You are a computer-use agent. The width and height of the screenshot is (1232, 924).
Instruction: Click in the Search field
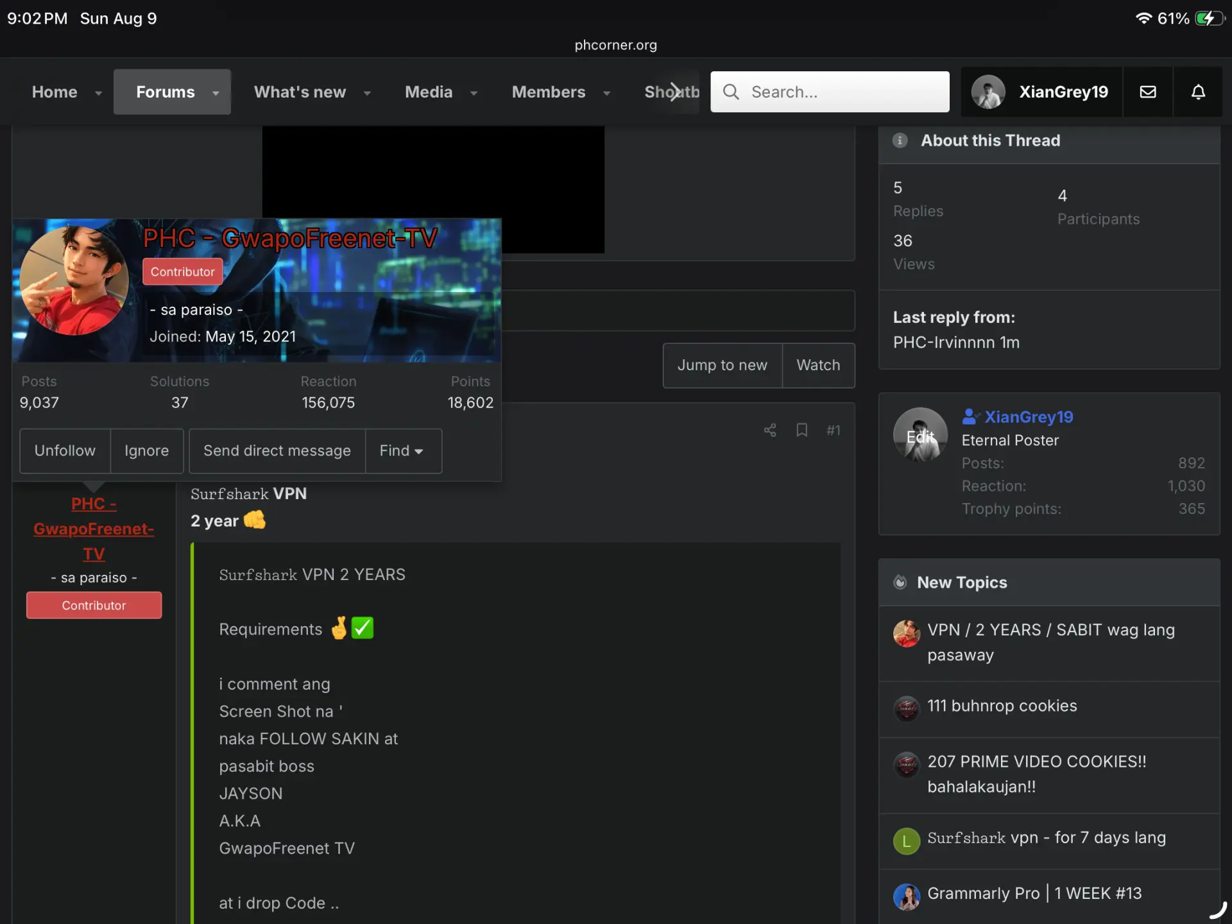click(x=830, y=92)
